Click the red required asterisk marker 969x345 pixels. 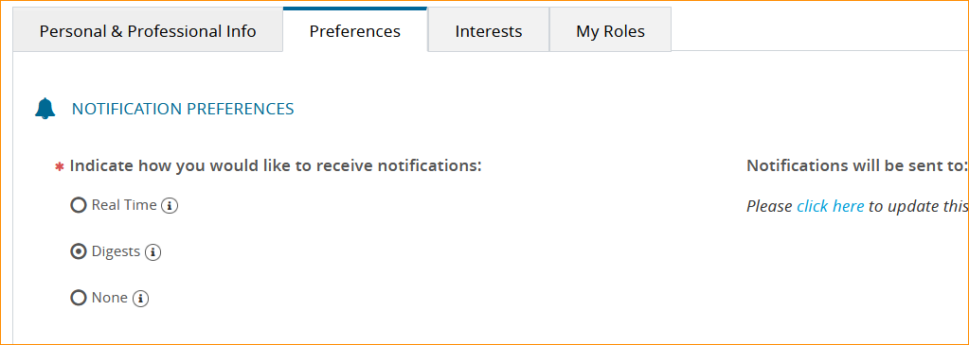(60, 167)
